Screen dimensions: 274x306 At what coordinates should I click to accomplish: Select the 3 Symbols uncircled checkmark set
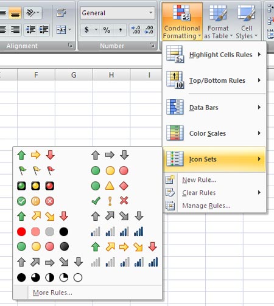(x=110, y=201)
